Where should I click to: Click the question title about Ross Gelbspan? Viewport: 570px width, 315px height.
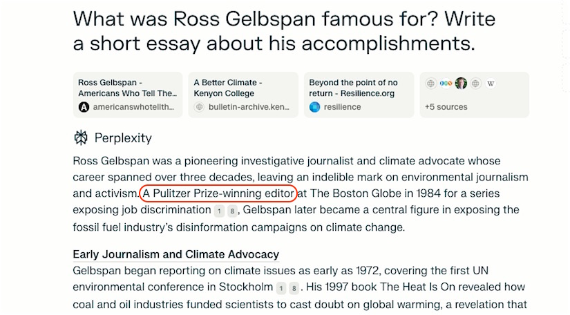tap(274, 31)
